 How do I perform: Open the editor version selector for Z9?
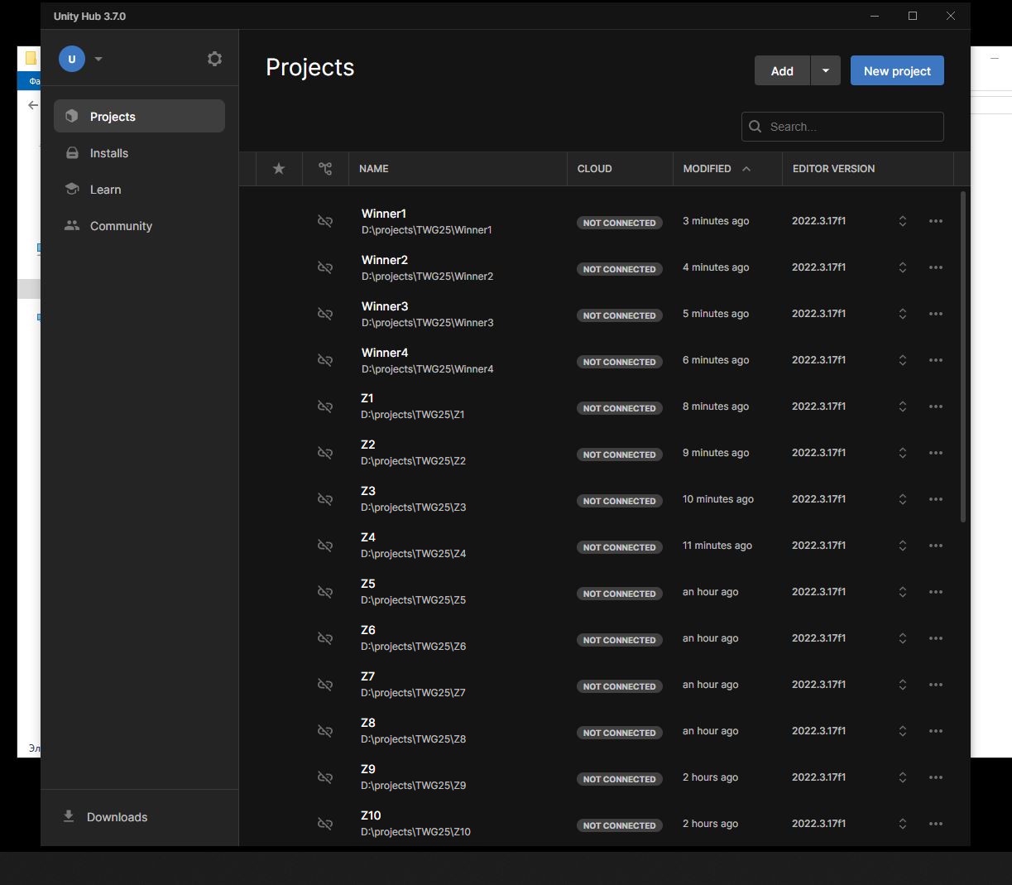click(x=903, y=777)
